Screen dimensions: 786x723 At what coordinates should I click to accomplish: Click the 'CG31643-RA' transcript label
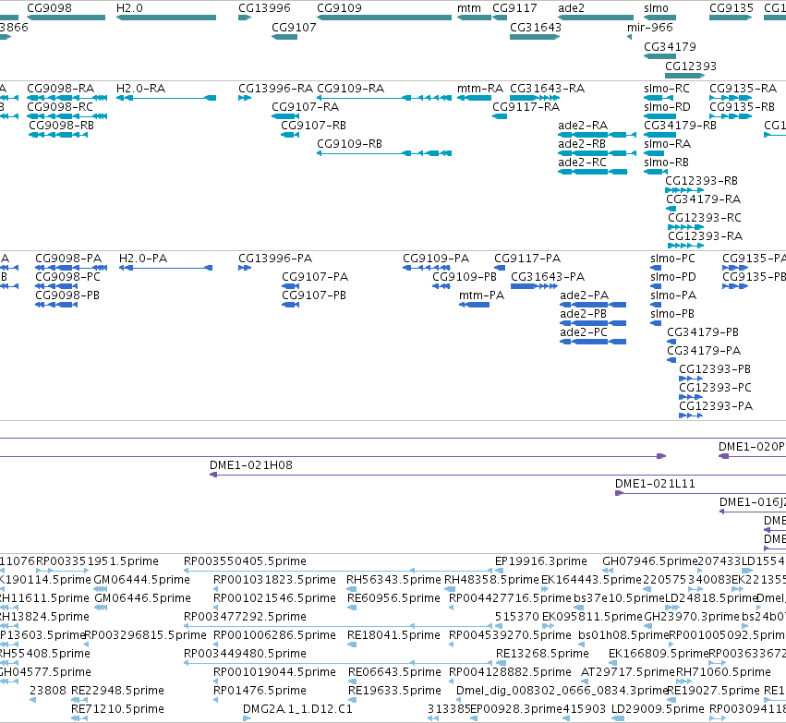click(x=548, y=89)
